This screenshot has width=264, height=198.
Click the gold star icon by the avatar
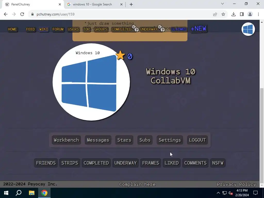tap(120, 55)
